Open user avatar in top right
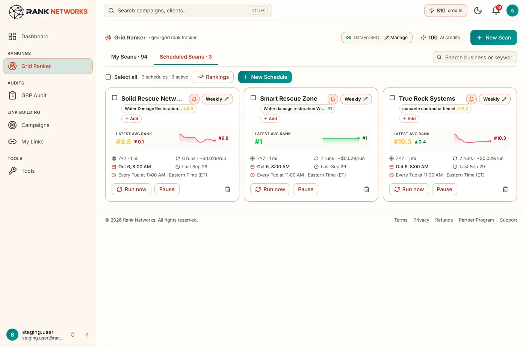Image resolution: width=526 pixels, height=347 pixels. click(512, 11)
